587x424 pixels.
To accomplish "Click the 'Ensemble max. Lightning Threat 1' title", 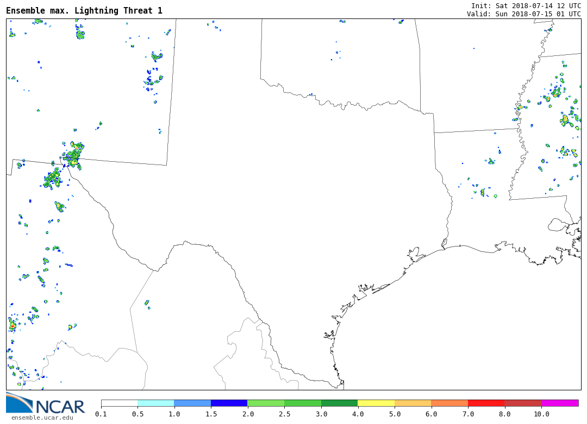I will point(84,11).
